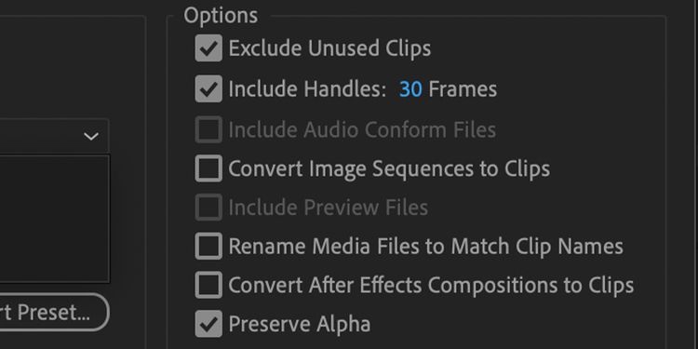Click 'Convert After Effects Compositions to Clips' text
The width and height of the screenshot is (698, 349).
point(431,286)
